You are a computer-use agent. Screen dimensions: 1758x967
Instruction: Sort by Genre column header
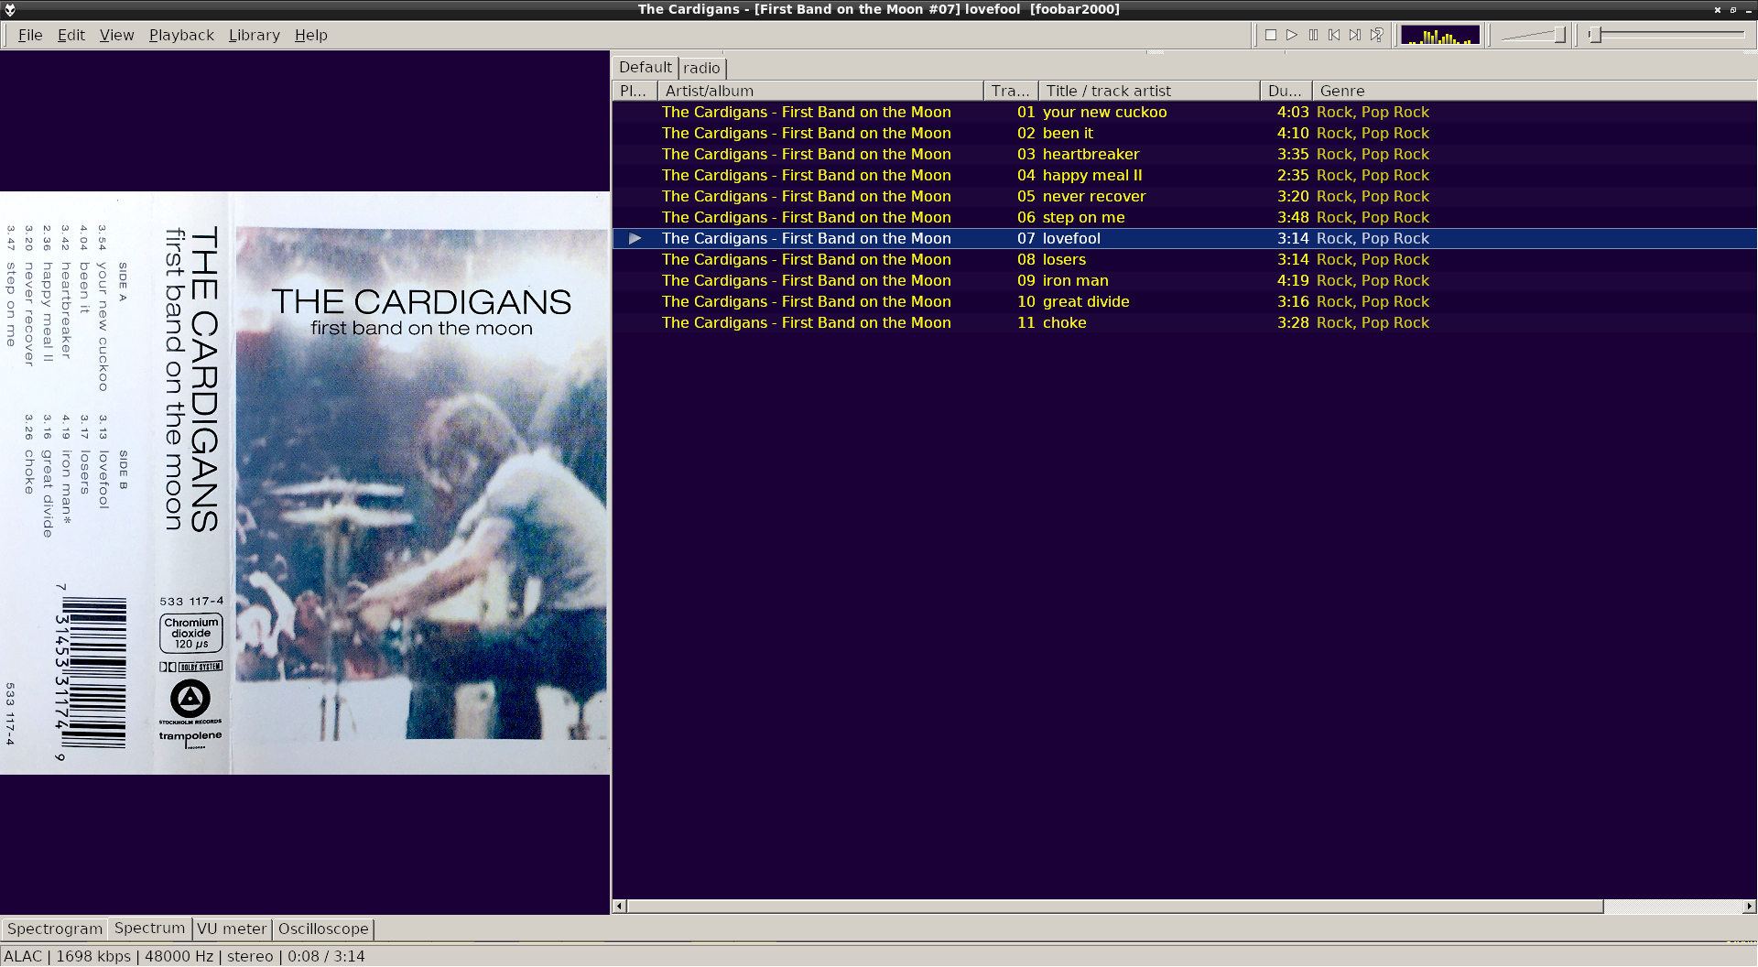(x=1535, y=91)
